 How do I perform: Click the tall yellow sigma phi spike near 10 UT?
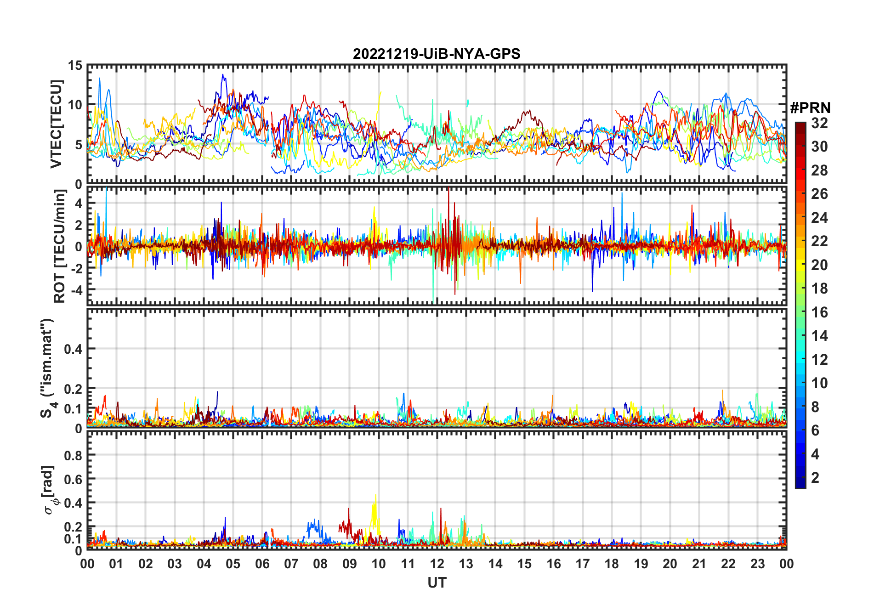(375, 515)
